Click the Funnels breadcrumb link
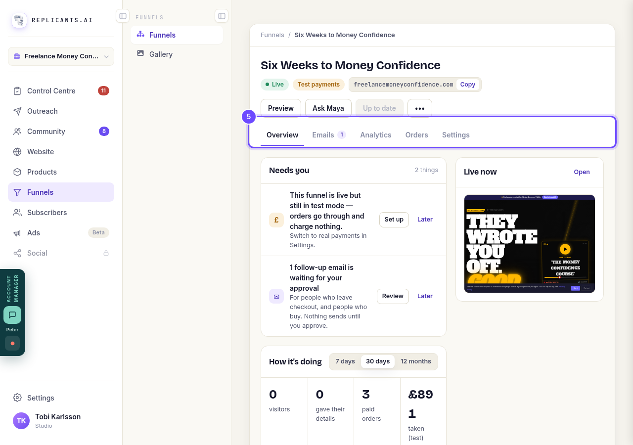 pyautogui.click(x=272, y=35)
